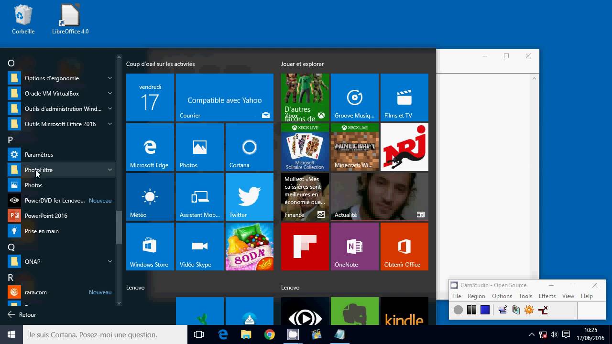Click the Obtenir Office tile
Viewport: 612px width, 344px height.
(x=404, y=247)
